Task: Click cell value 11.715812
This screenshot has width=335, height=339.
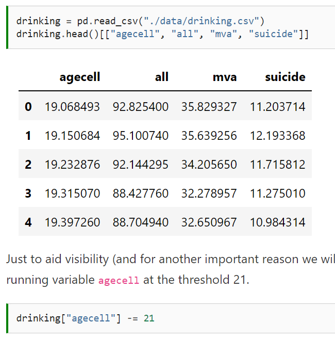Action: (278, 164)
